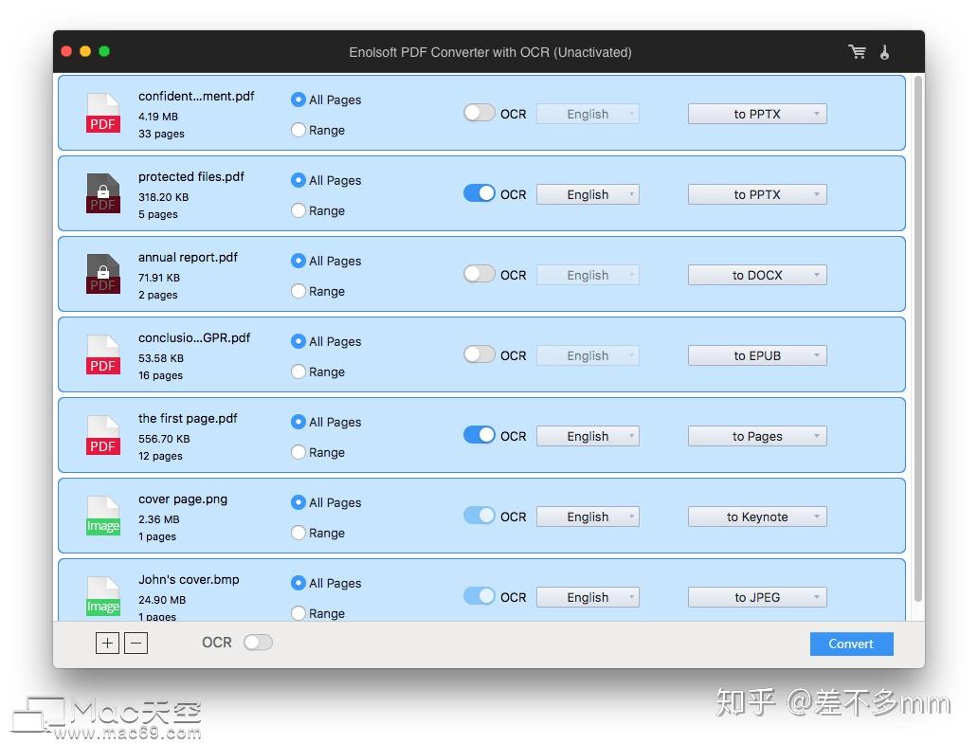This screenshot has width=978, height=744.
Task: Remove selected file with the minus button
Action: (x=136, y=643)
